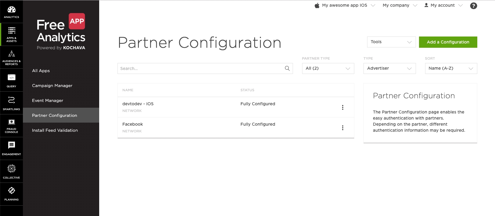Expand the My awesome app iOS dropdown
The height and width of the screenshot is (216, 495).
[345, 5]
